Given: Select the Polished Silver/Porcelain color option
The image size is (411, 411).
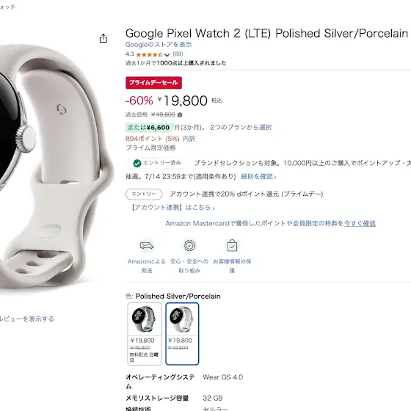Looking at the screenshot, I should click(182, 334).
